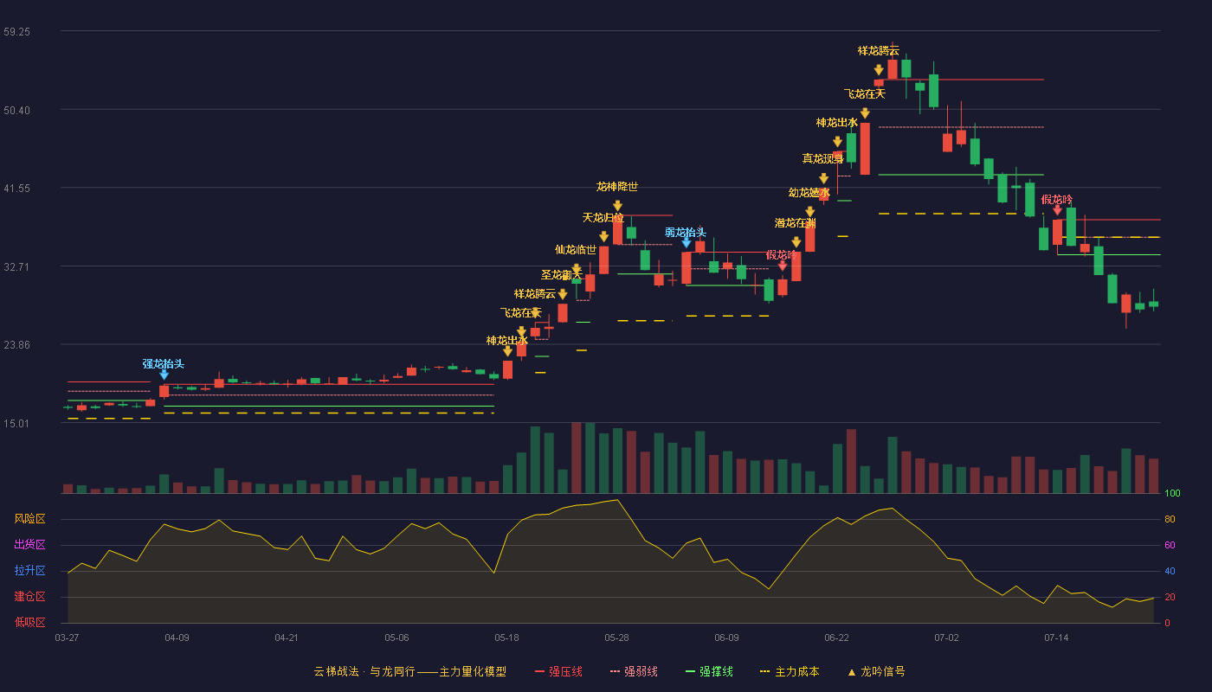The width and height of the screenshot is (1212, 692).
Task: Click the 云梯战法 model title text
Action: (x=409, y=671)
